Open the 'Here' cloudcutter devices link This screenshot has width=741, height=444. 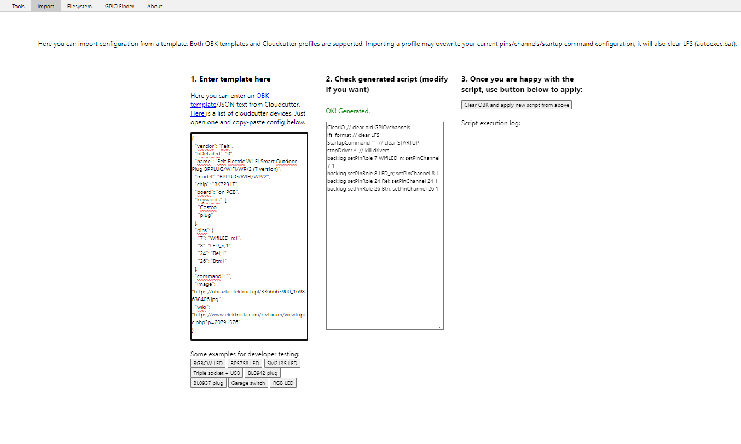198,113
